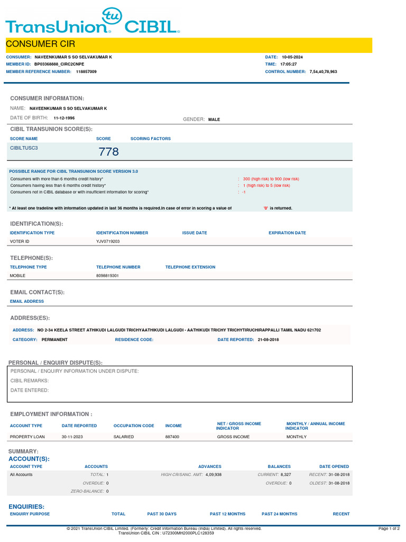Click occupation code SALARIED
This screenshot has width=406, height=542.
pyautogui.click(x=124, y=437)
